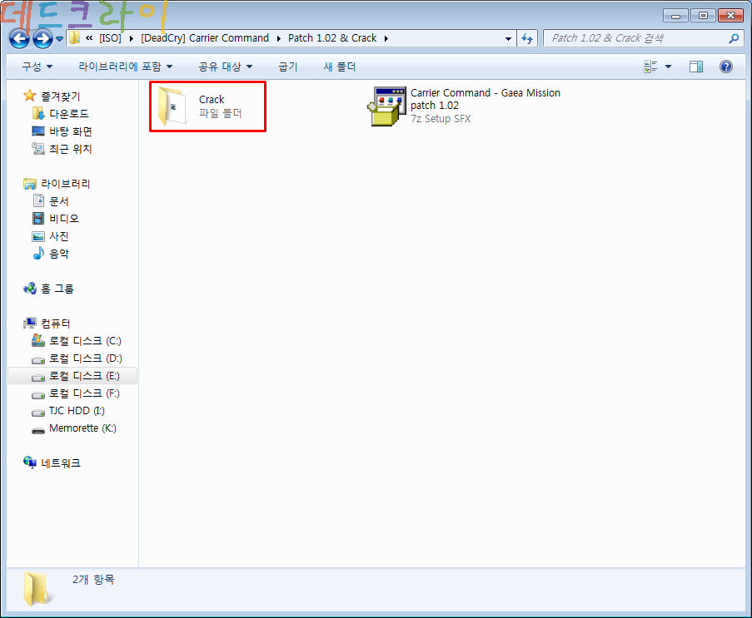Open the view options dropdown arrow

click(668, 67)
